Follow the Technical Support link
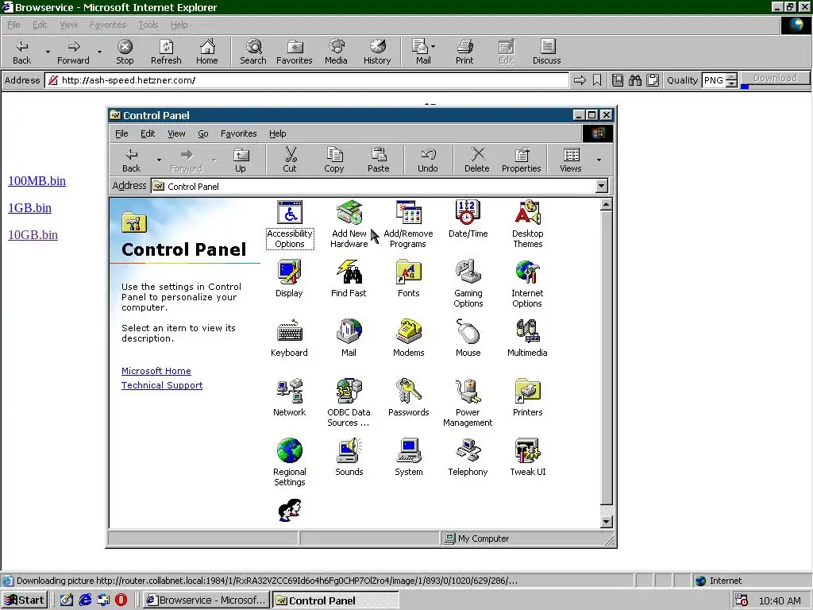Image resolution: width=813 pixels, height=610 pixels. (x=162, y=385)
